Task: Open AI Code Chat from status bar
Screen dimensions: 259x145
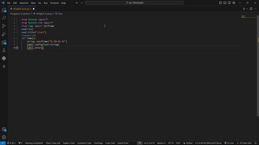Action: [x=244, y=143]
